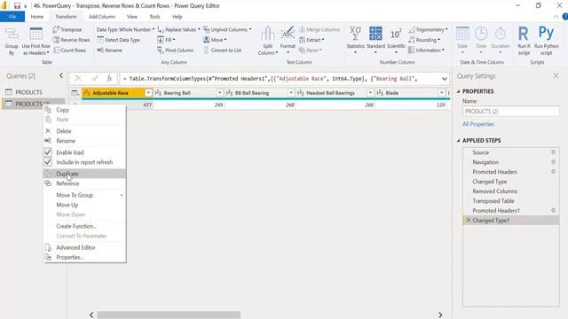
Task: Close the Query Settings pane
Action: (x=556, y=76)
